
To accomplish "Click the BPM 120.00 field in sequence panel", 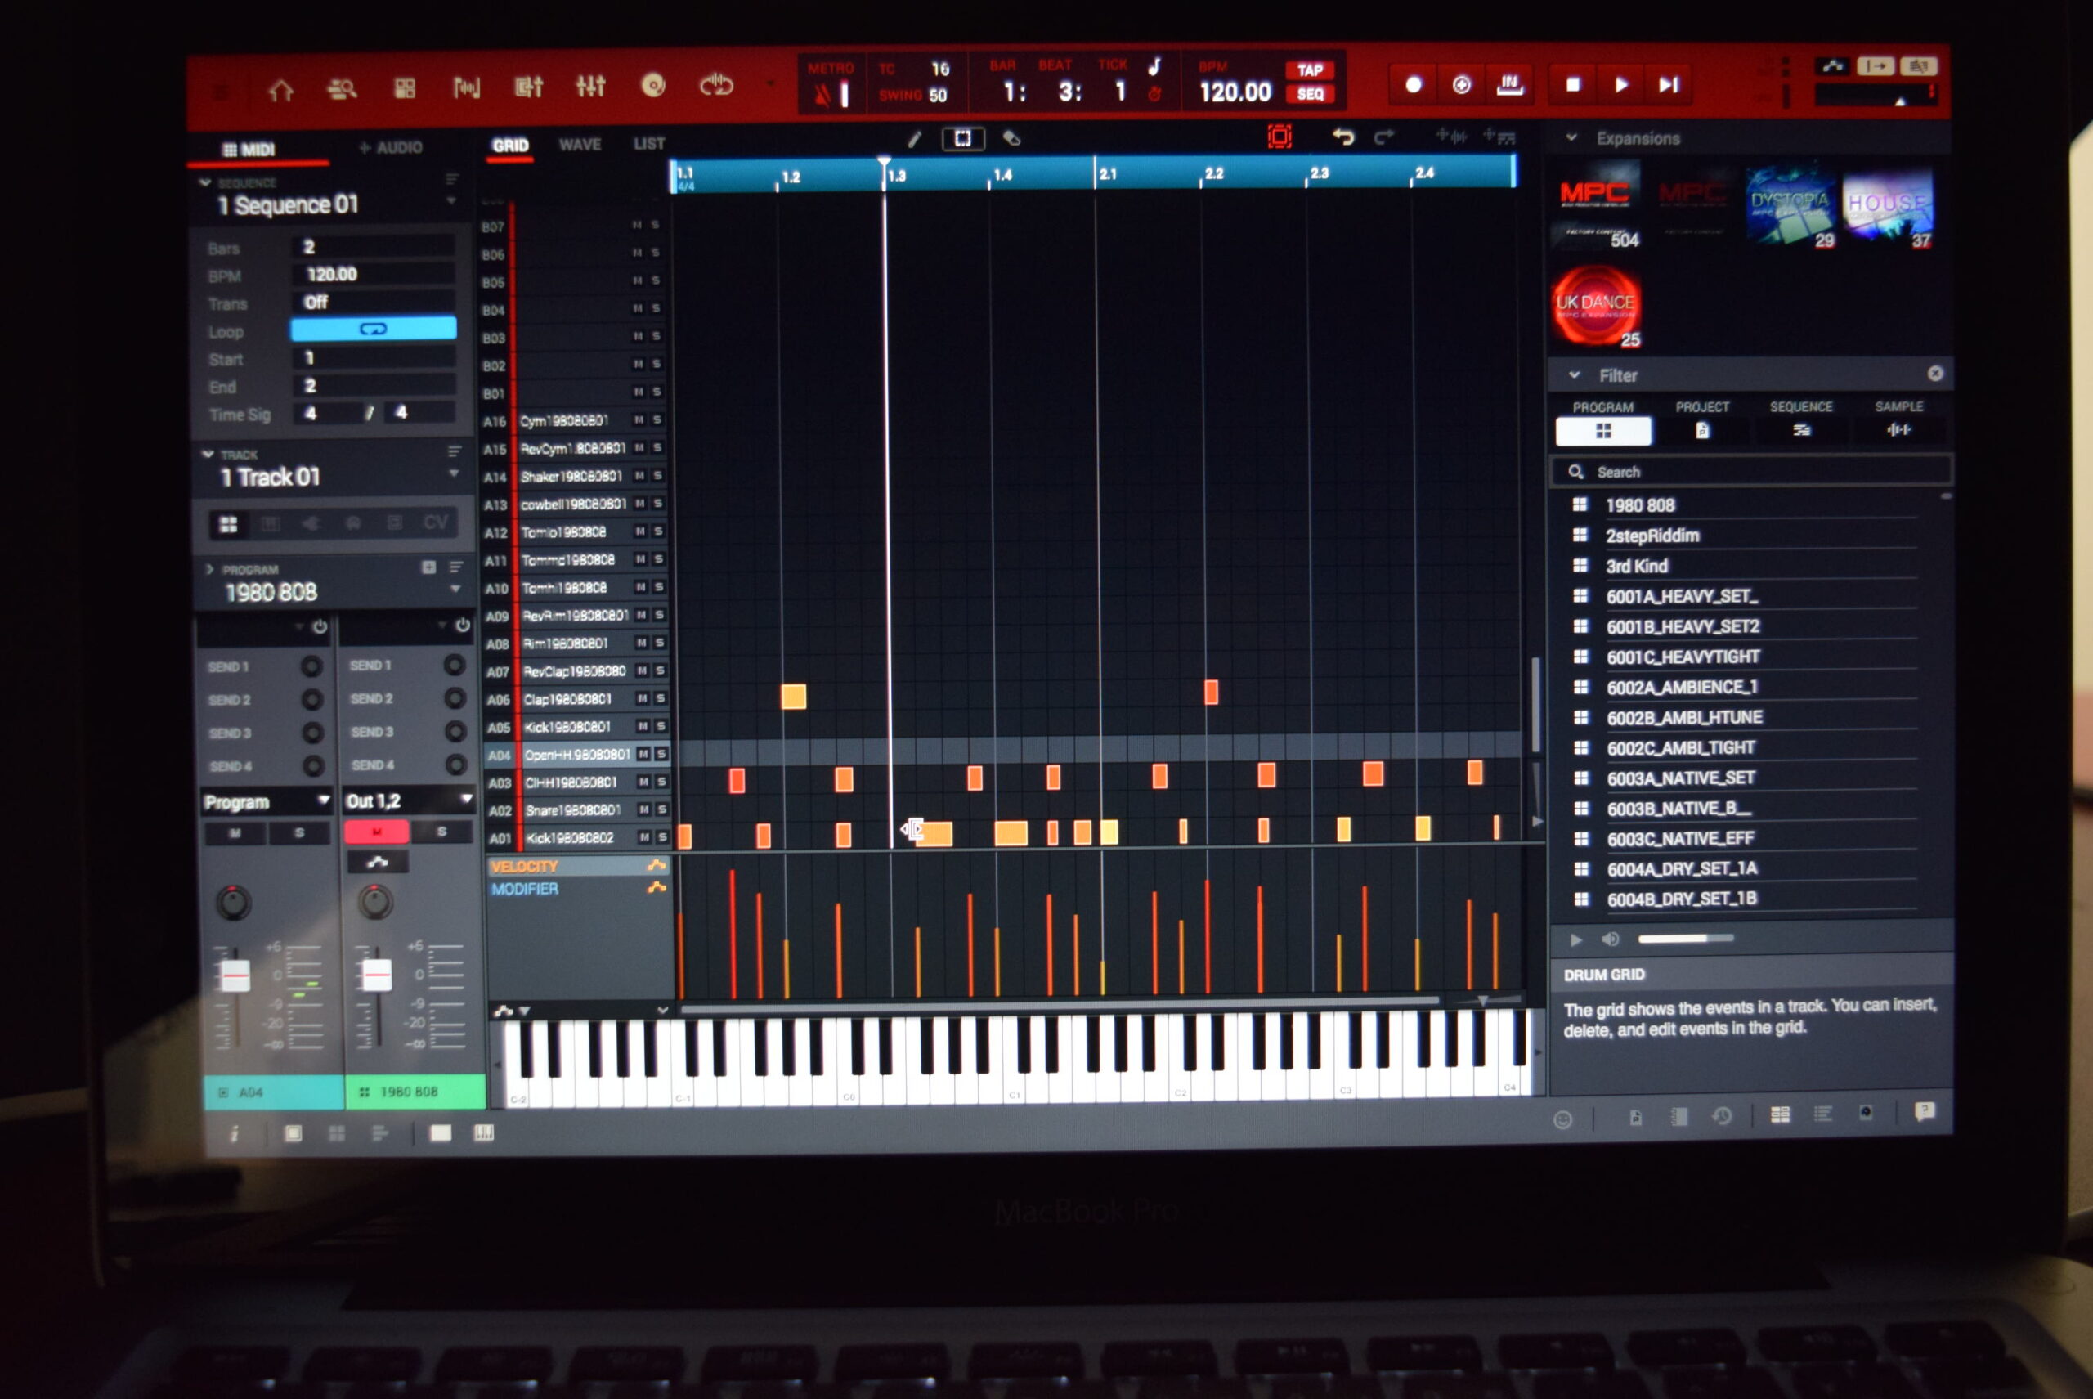I will [373, 274].
